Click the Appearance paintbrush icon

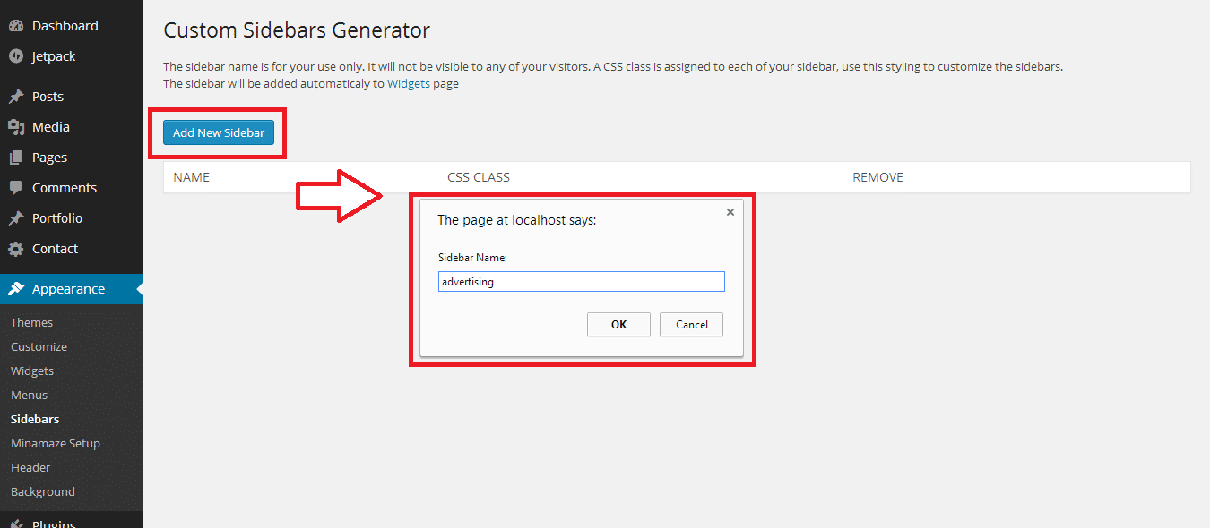coord(16,289)
